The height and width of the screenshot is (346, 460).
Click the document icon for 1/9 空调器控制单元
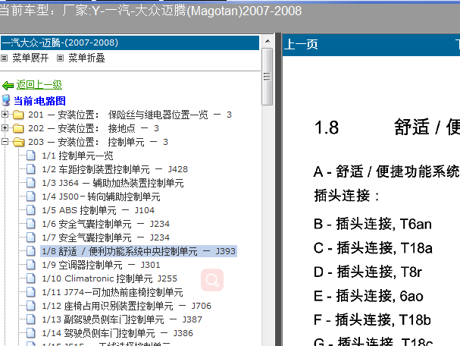(31, 265)
